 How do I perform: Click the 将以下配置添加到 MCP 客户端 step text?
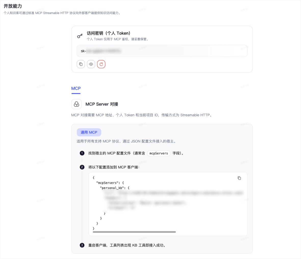point(114,167)
